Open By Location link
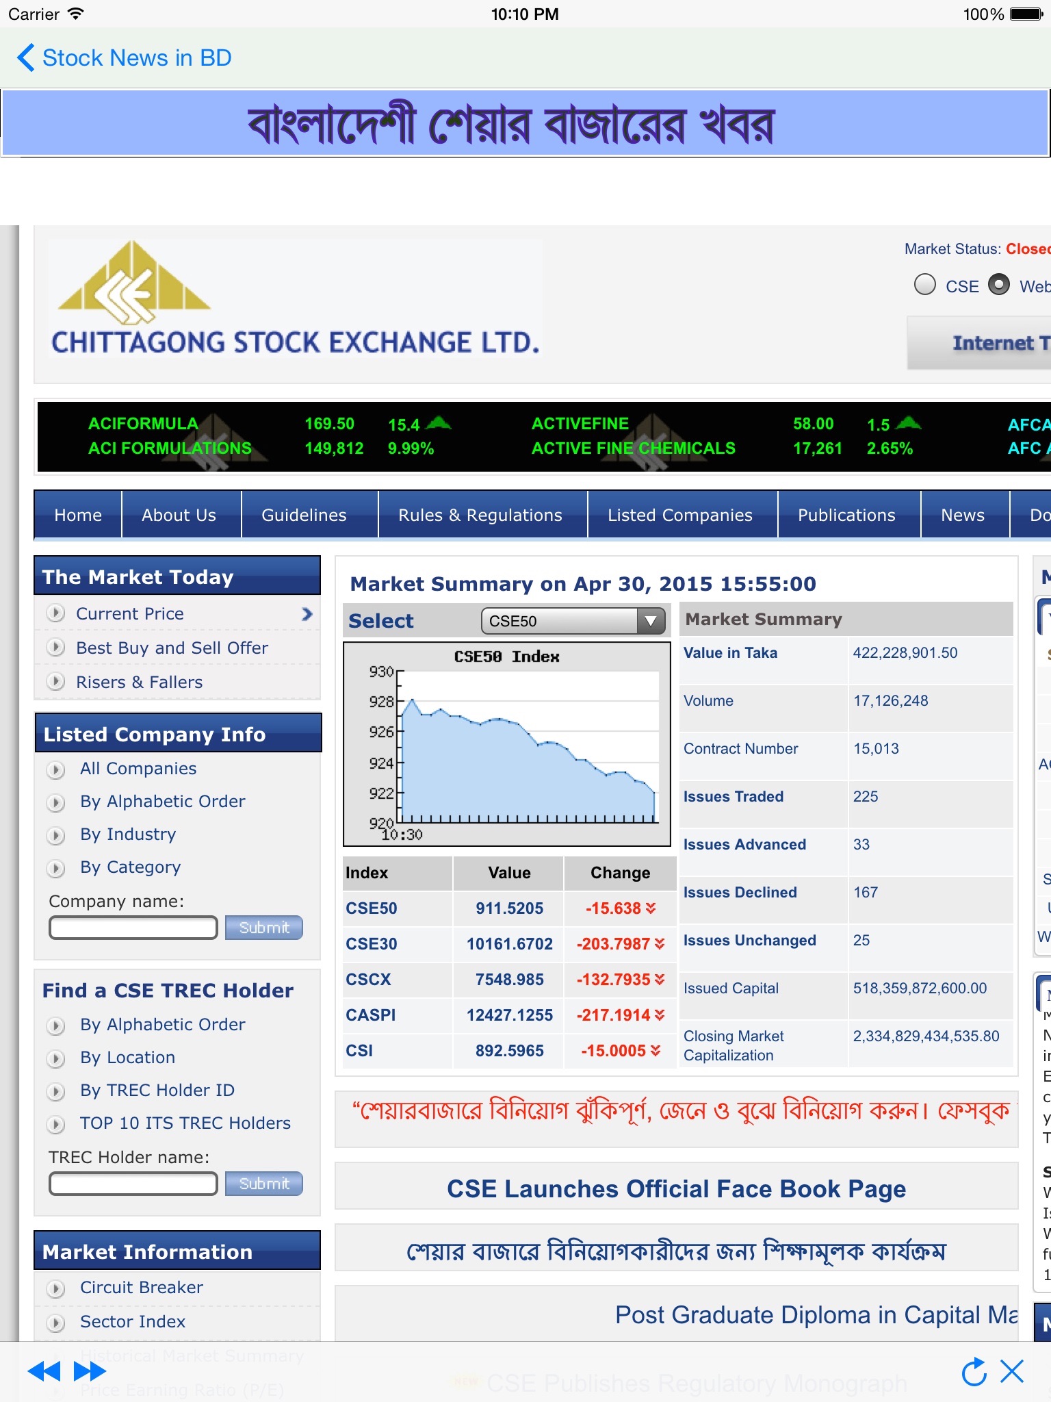 (x=128, y=1057)
